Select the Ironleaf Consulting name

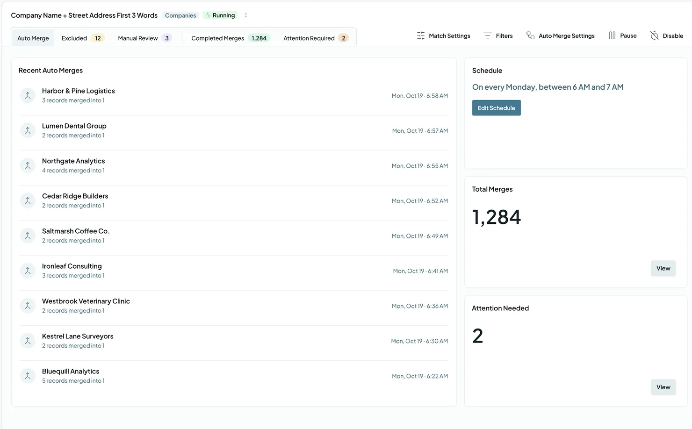72,266
